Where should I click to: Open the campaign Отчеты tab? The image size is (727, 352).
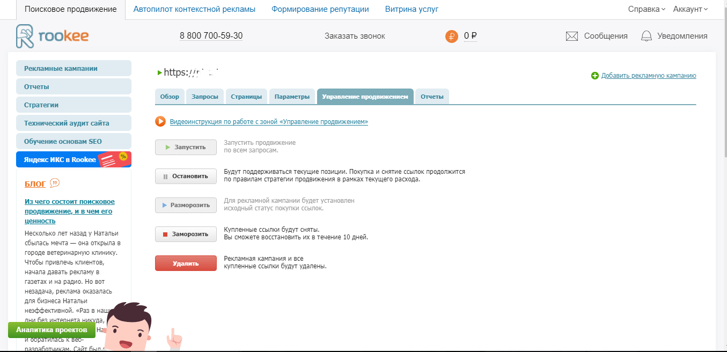[432, 97]
